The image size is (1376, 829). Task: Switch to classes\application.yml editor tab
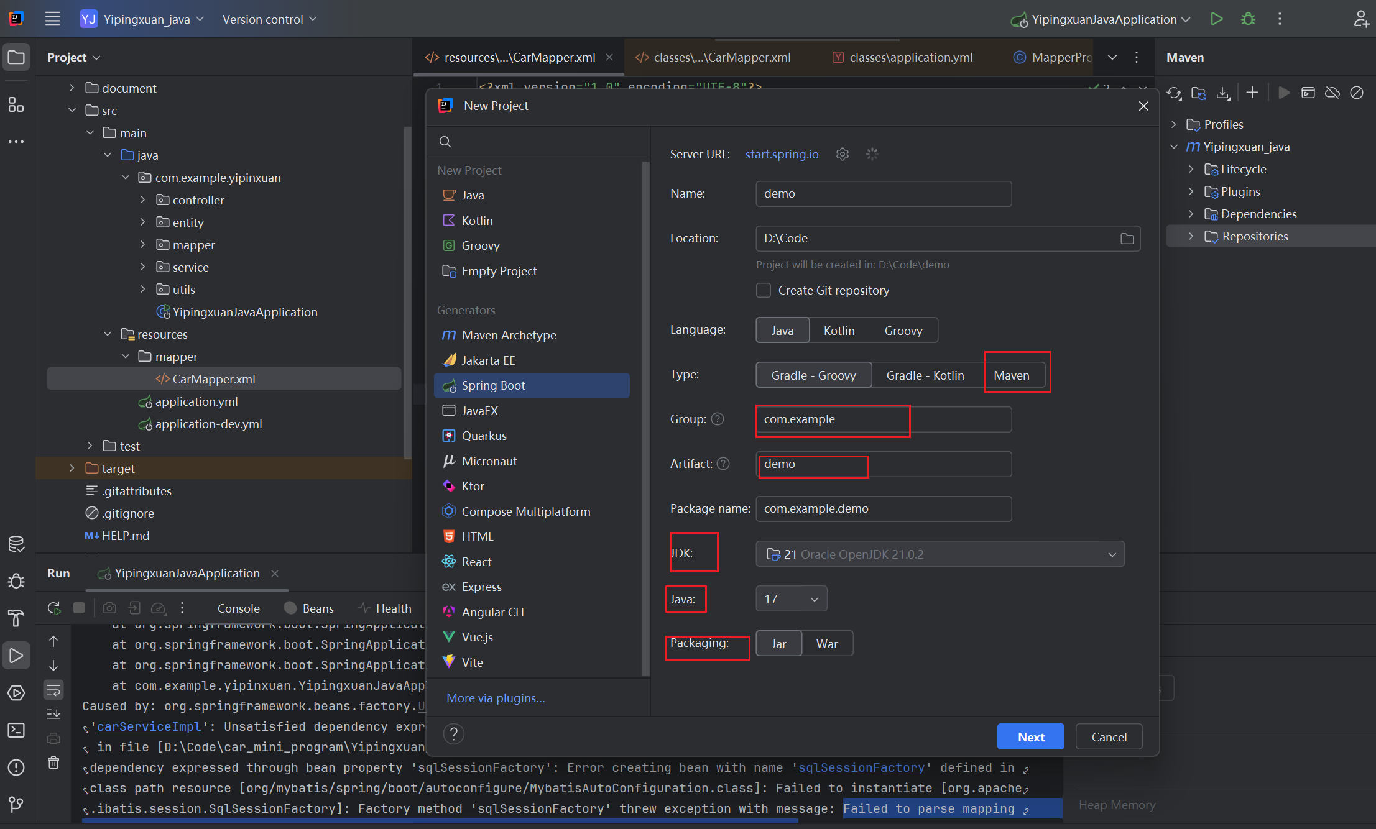click(x=910, y=57)
